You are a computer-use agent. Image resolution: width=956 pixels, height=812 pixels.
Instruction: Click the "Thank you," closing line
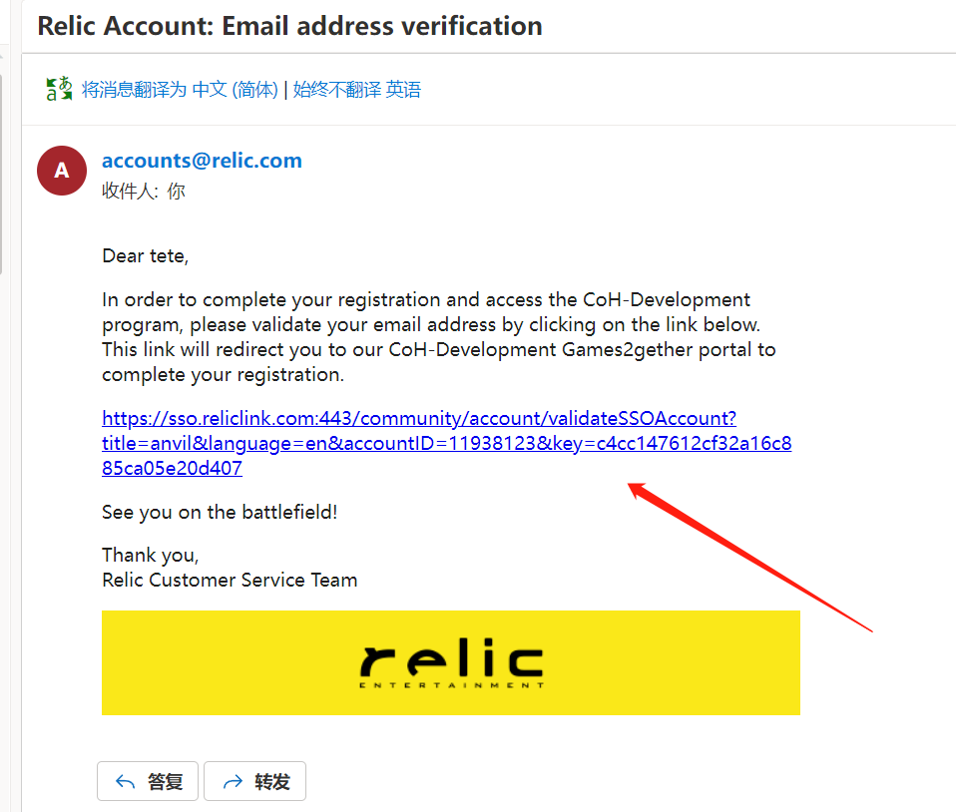click(151, 555)
